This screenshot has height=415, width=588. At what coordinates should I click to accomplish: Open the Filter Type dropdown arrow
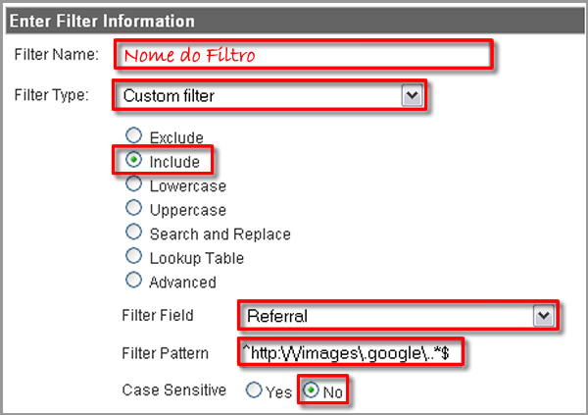click(412, 96)
